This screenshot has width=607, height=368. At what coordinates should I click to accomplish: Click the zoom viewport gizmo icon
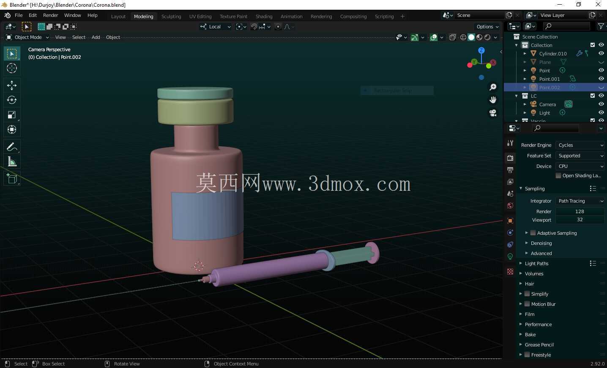pos(493,87)
